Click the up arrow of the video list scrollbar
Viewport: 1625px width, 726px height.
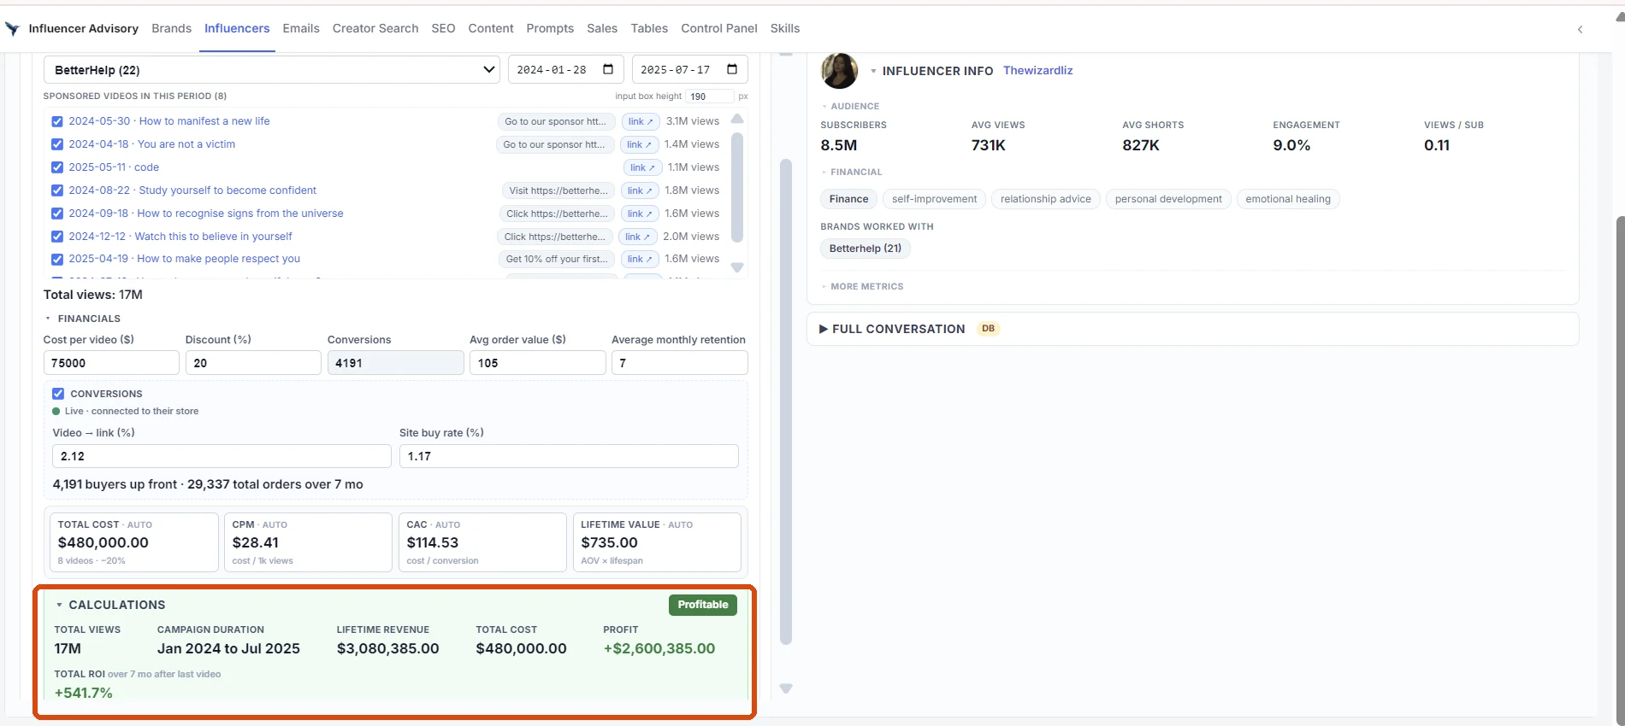point(737,119)
